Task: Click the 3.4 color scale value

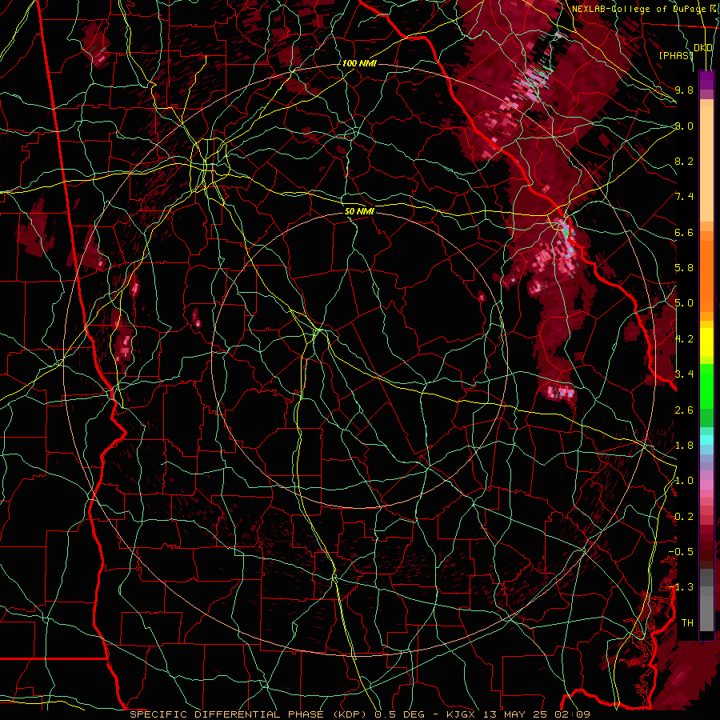Action: pos(684,374)
